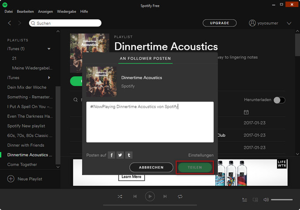Post to Twitter via the bird icon
Image resolution: width=300 pixels, height=210 pixels.
[120, 155]
